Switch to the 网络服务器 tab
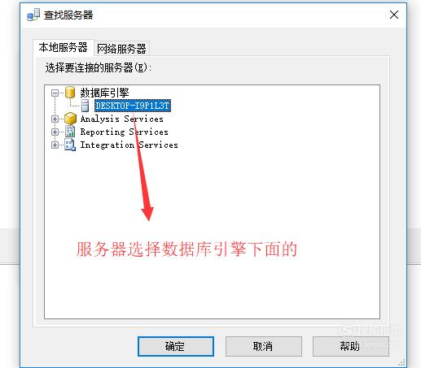This screenshot has height=368, width=421. (121, 49)
